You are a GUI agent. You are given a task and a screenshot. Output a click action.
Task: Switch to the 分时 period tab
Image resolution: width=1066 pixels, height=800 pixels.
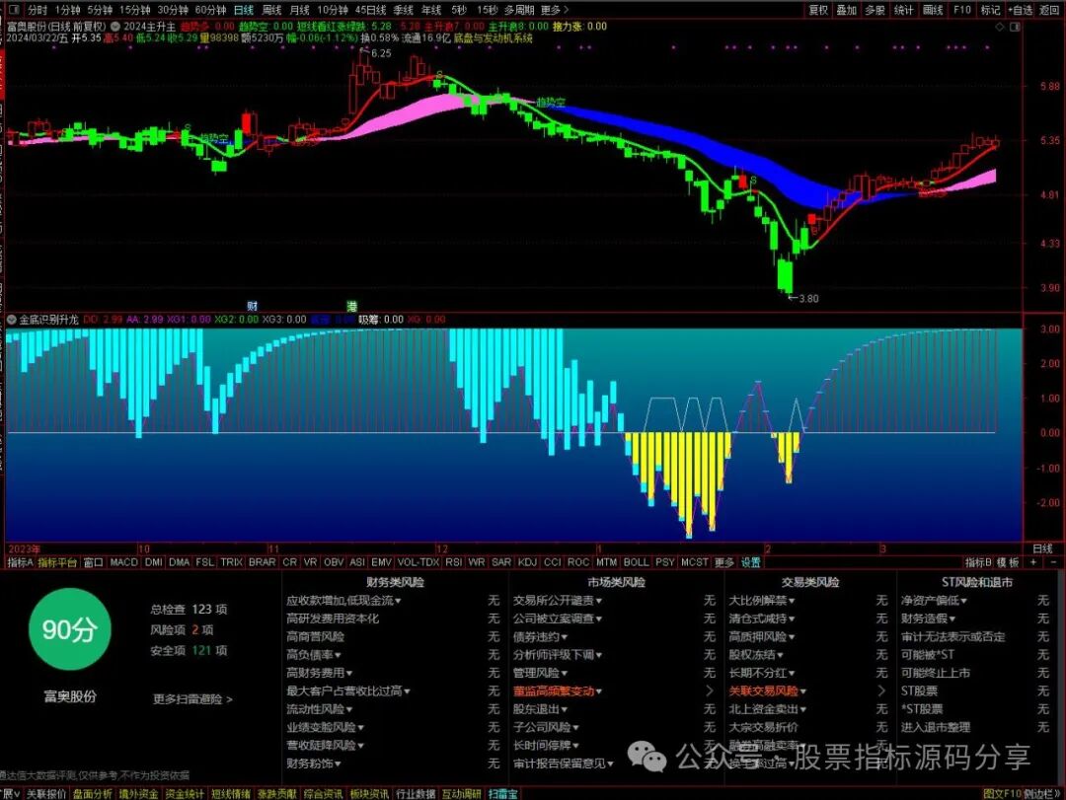37,10
